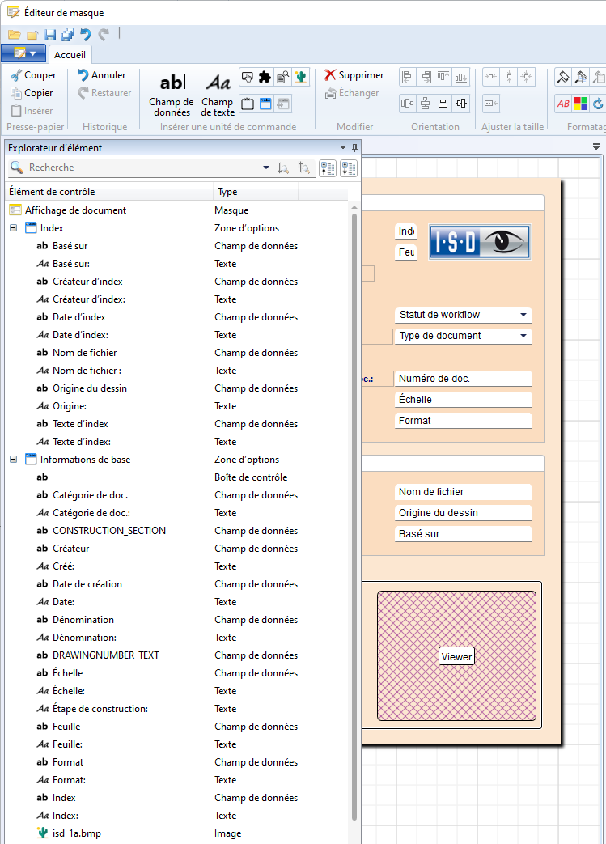Click the same width and height icon
The height and width of the screenshot is (844, 606).
(x=527, y=77)
